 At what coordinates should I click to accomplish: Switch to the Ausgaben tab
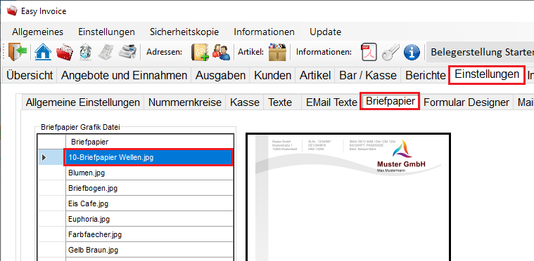(220, 75)
